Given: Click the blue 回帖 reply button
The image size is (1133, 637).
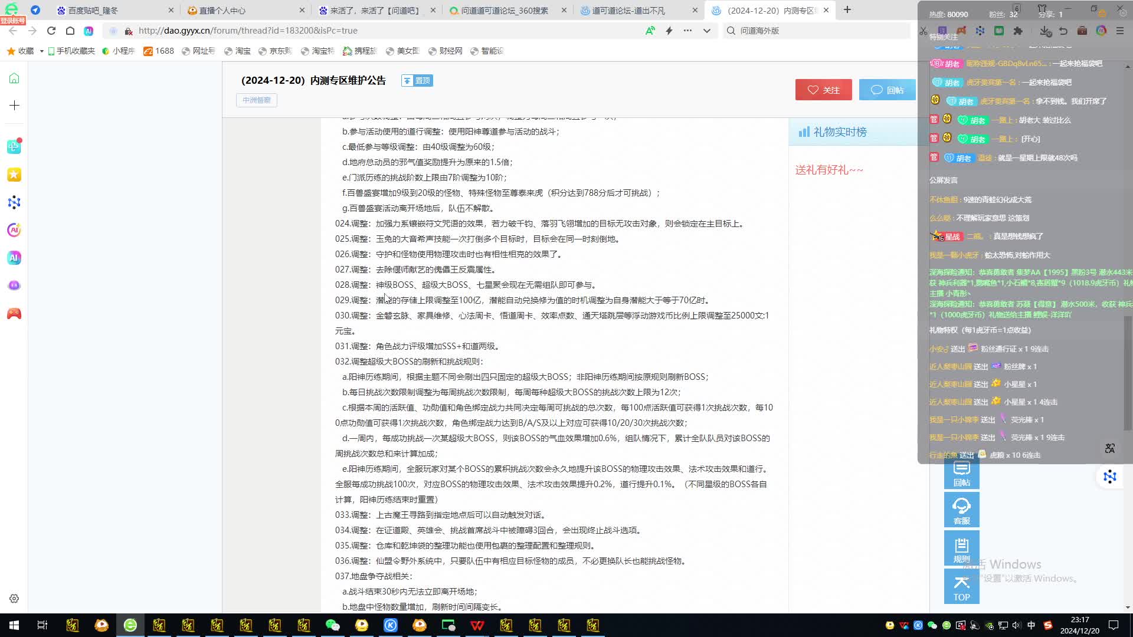Looking at the screenshot, I should pos(887,90).
